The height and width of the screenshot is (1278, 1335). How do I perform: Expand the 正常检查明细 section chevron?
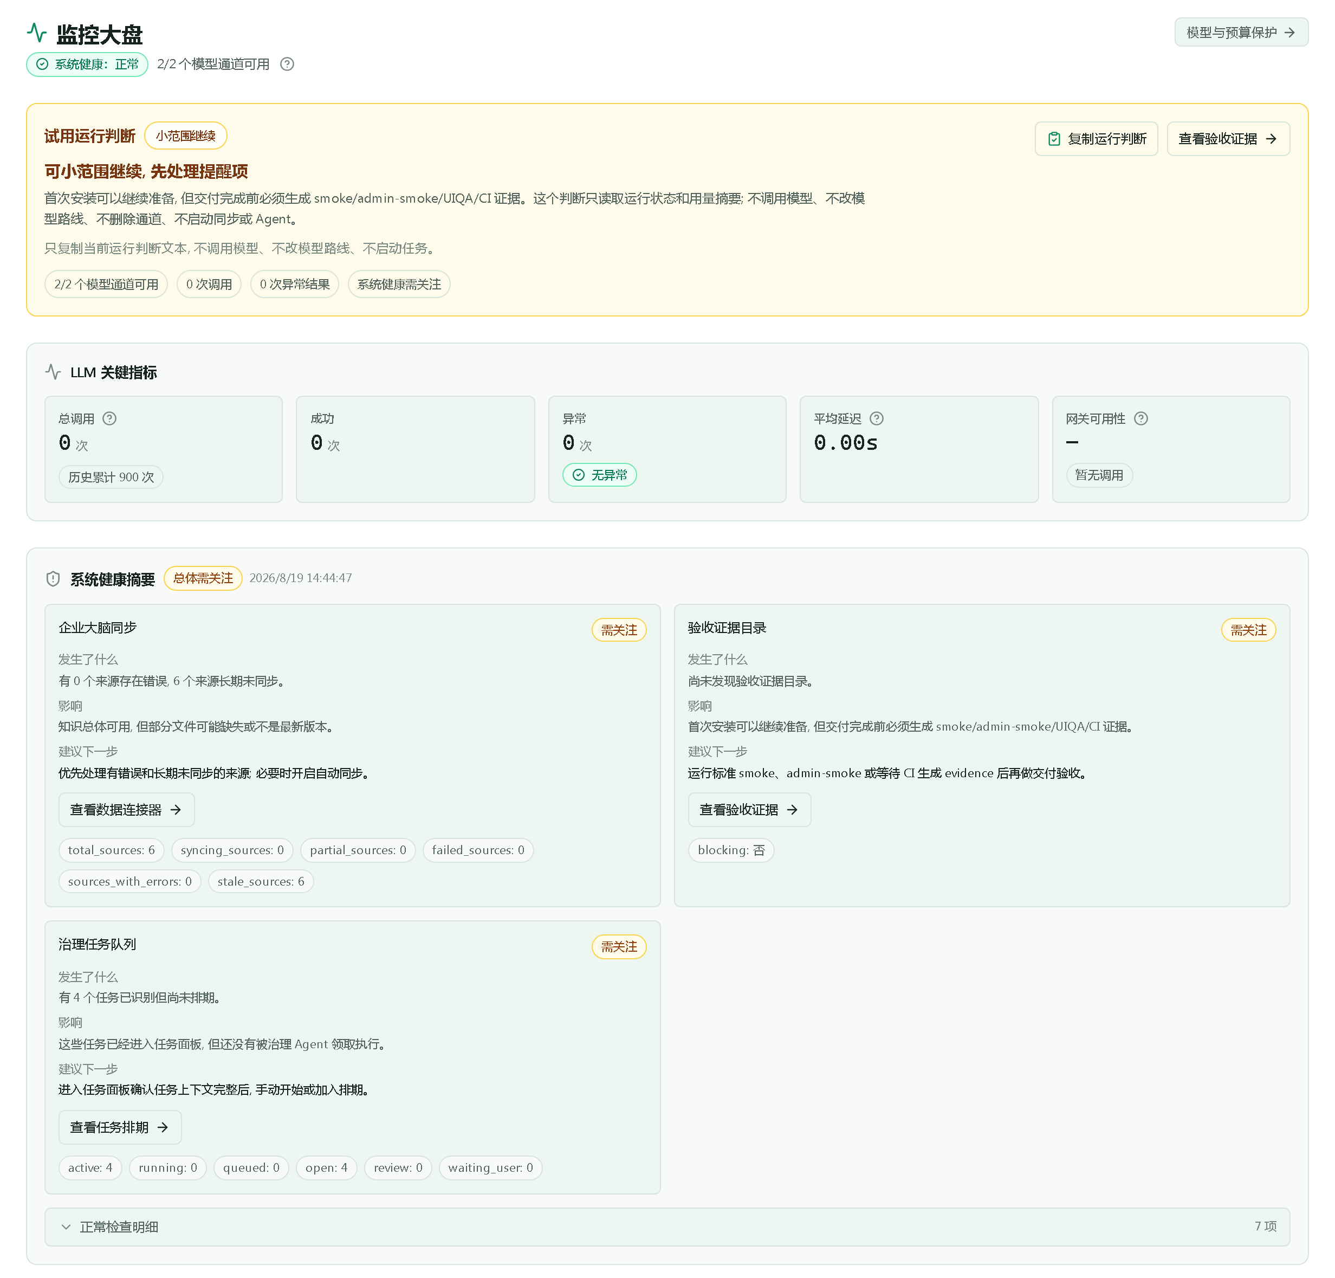[66, 1227]
